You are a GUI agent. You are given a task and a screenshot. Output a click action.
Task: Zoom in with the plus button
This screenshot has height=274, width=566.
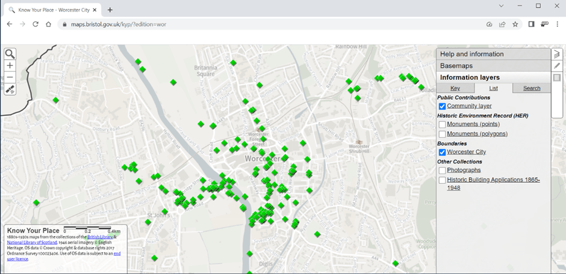coord(10,65)
